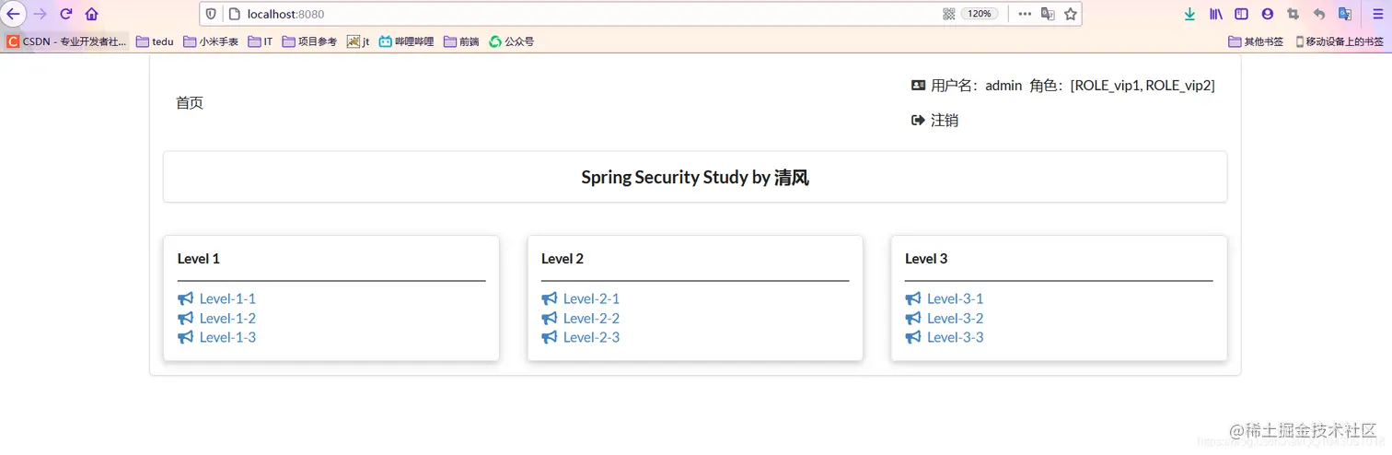Open the jt bookmark

358,41
